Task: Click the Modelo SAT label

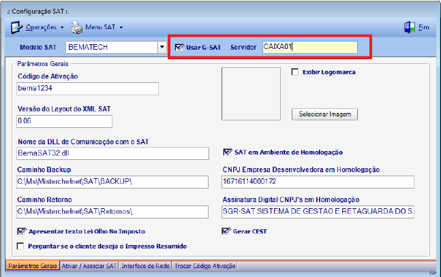Action: tap(38, 47)
